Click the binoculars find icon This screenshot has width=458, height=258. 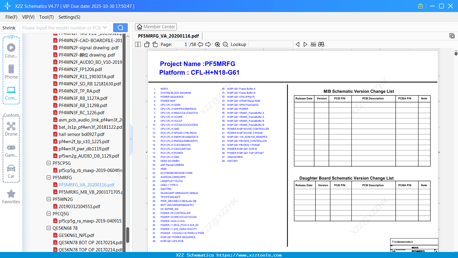click(x=321, y=44)
